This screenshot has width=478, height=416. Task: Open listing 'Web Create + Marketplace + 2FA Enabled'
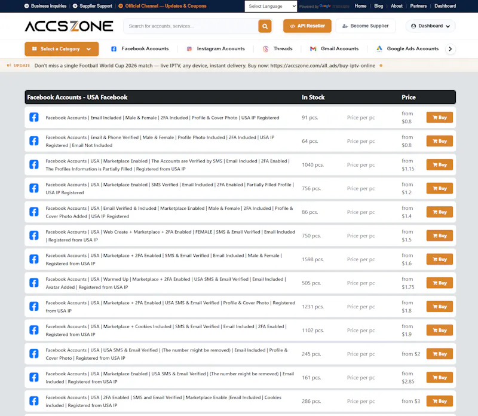pyautogui.click(x=170, y=235)
